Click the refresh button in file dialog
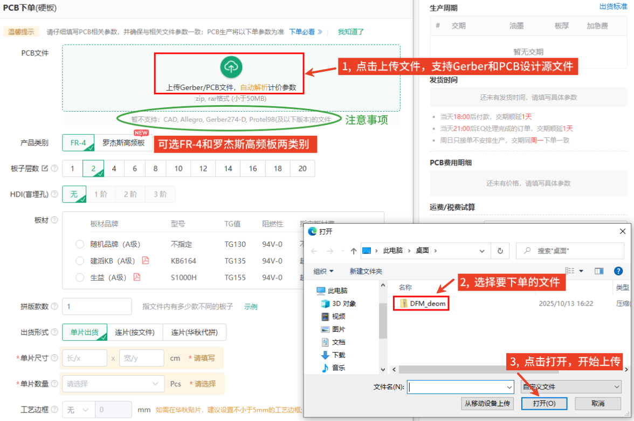Screen dimensions: 634x421 click(500, 251)
